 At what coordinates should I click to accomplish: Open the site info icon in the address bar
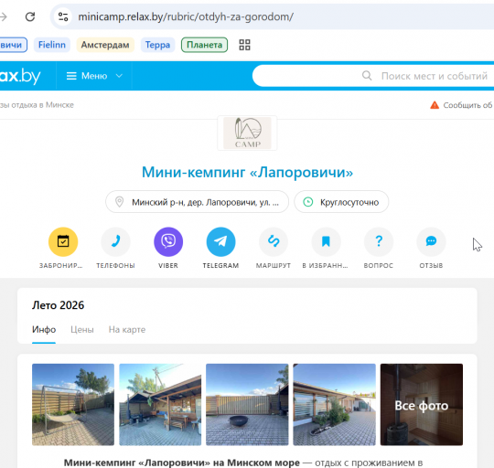tap(63, 16)
